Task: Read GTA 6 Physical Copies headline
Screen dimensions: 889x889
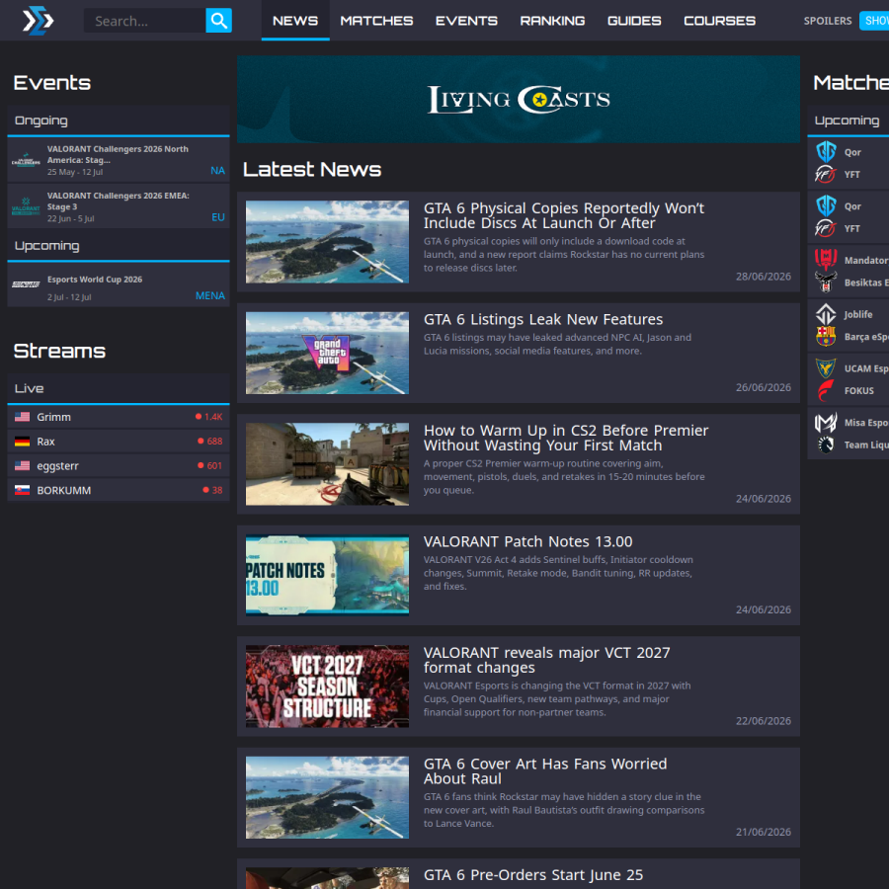Action: pyautogui.click(x=564, y=215)
